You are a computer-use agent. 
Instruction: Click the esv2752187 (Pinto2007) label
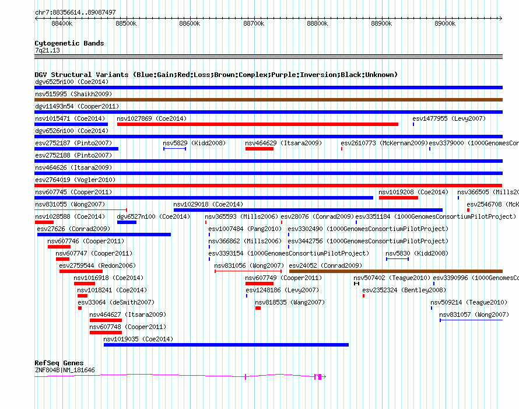tap(73, 143)
